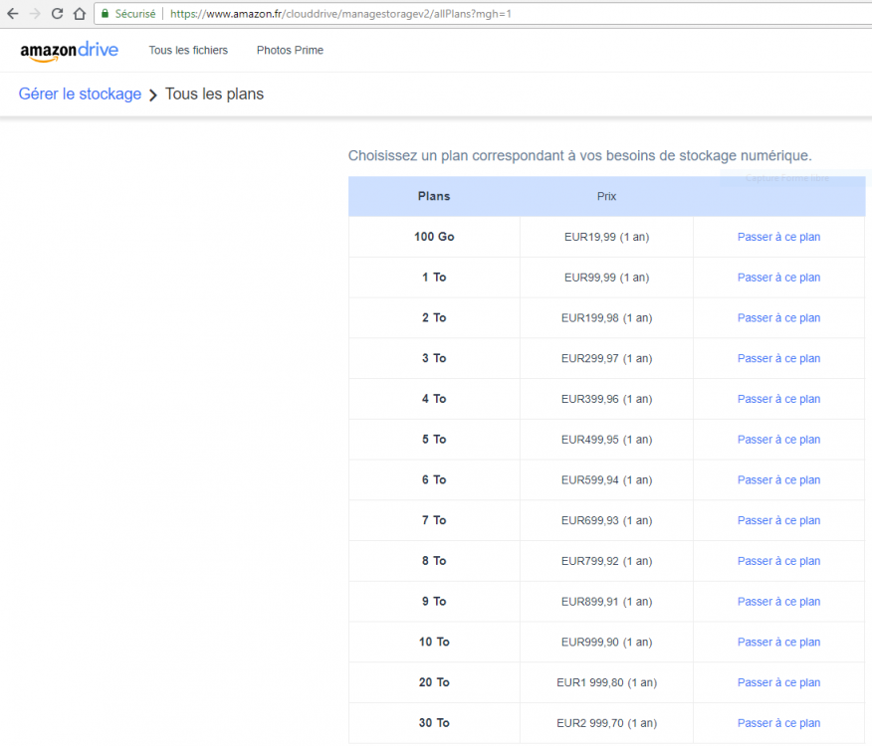The height and width of the screenshot is (746, 872).
Task: Click the EUR399,96 (1 an) price
Action: tap(607, 400)
